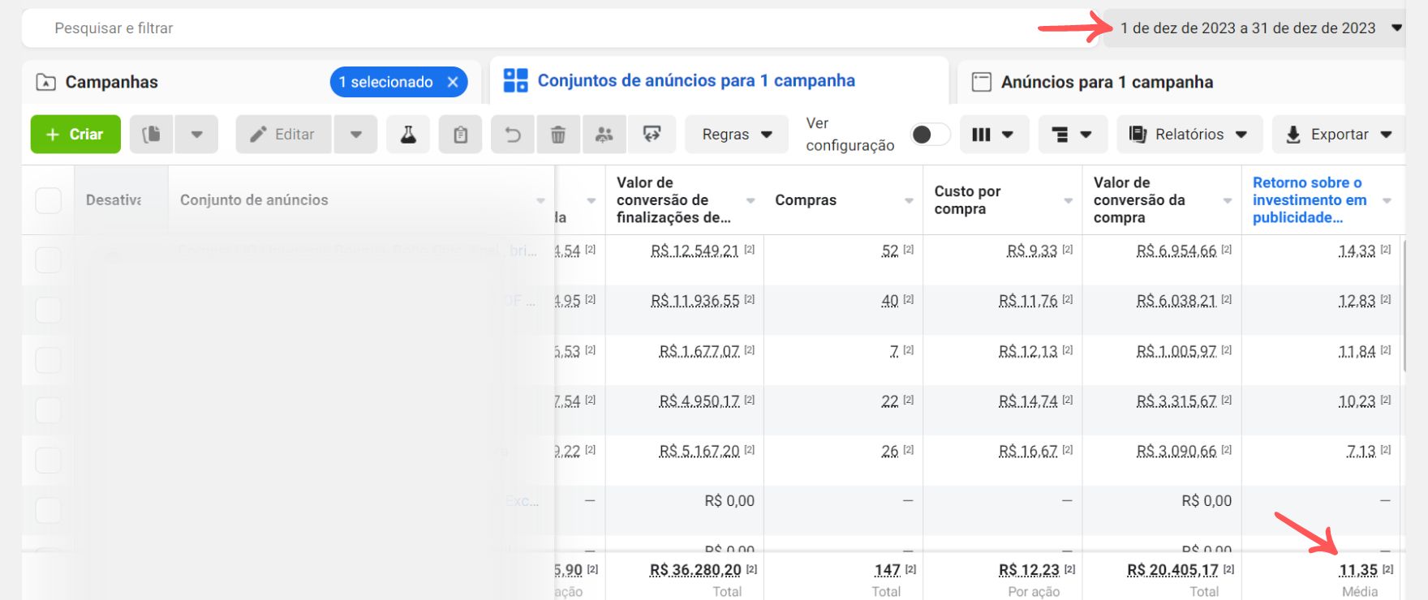This screenshot has width=1428, height=600.
Task: Switch to the Campanhas tab
Action: click(111, 82)
